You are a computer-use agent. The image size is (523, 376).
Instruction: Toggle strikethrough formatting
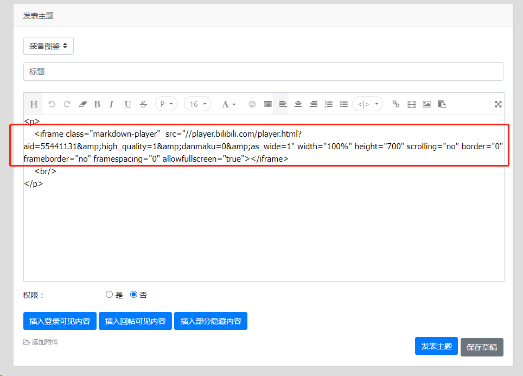click(x=143, y=104)
